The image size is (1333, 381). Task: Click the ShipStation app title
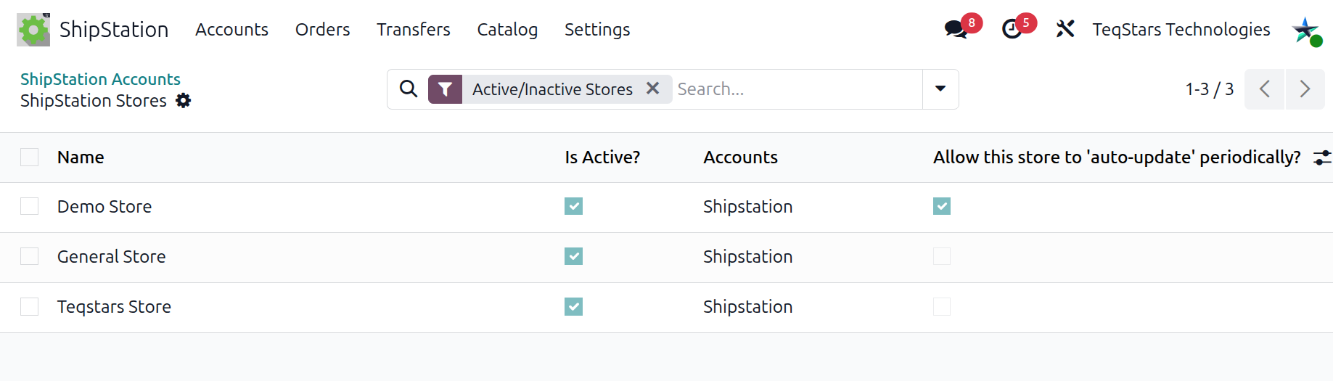(114, 30)
